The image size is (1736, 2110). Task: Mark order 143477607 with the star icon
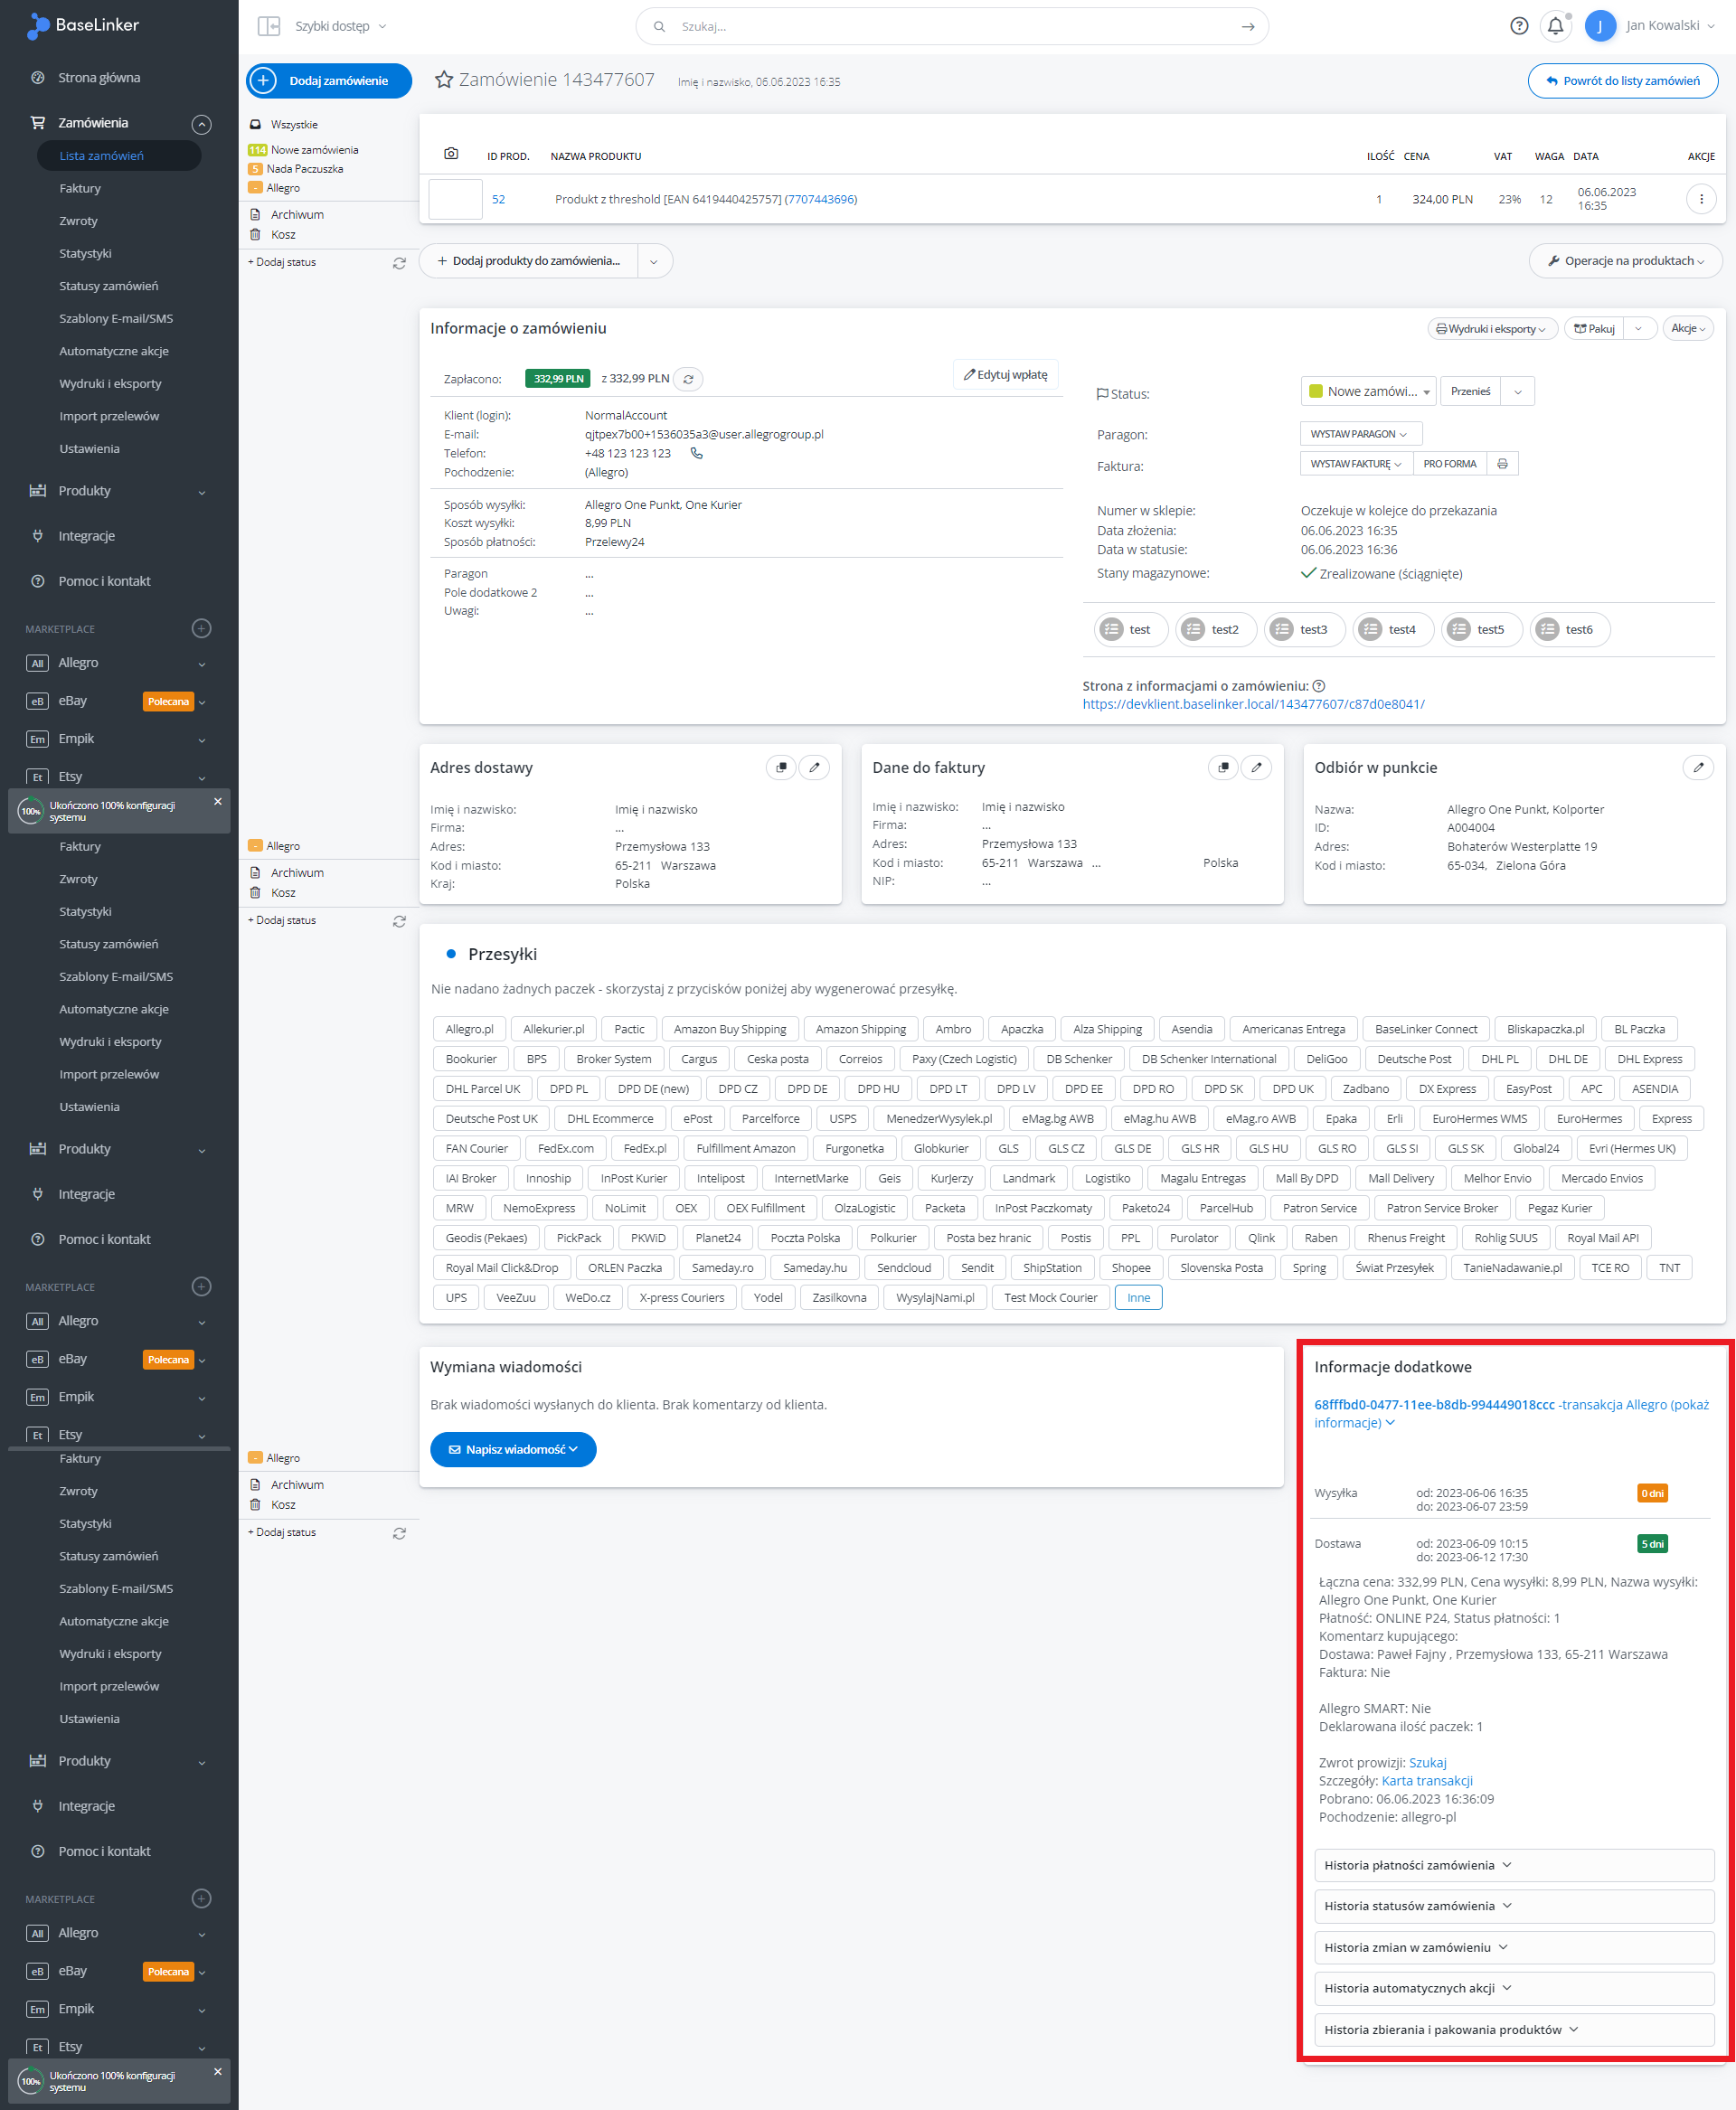tap(444, 80)
